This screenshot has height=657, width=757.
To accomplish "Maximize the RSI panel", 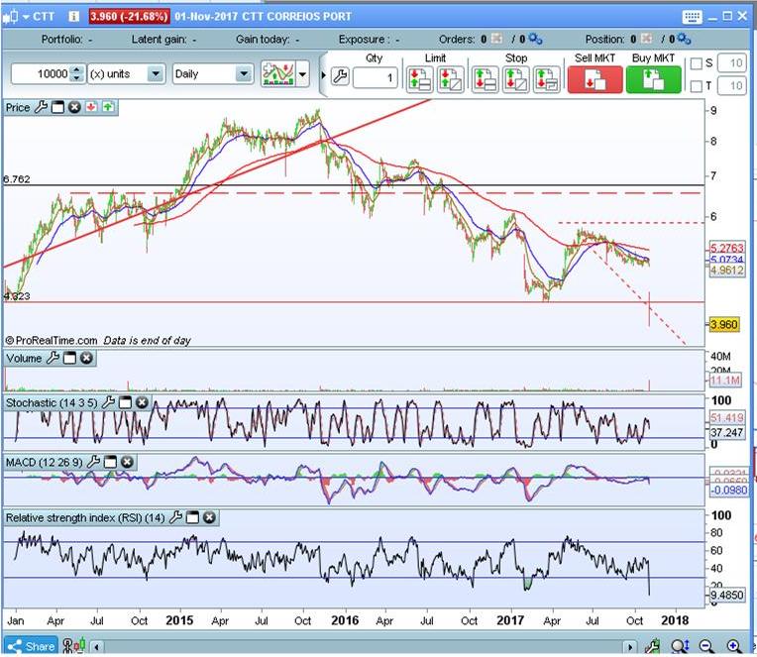I will coord(192,518).
